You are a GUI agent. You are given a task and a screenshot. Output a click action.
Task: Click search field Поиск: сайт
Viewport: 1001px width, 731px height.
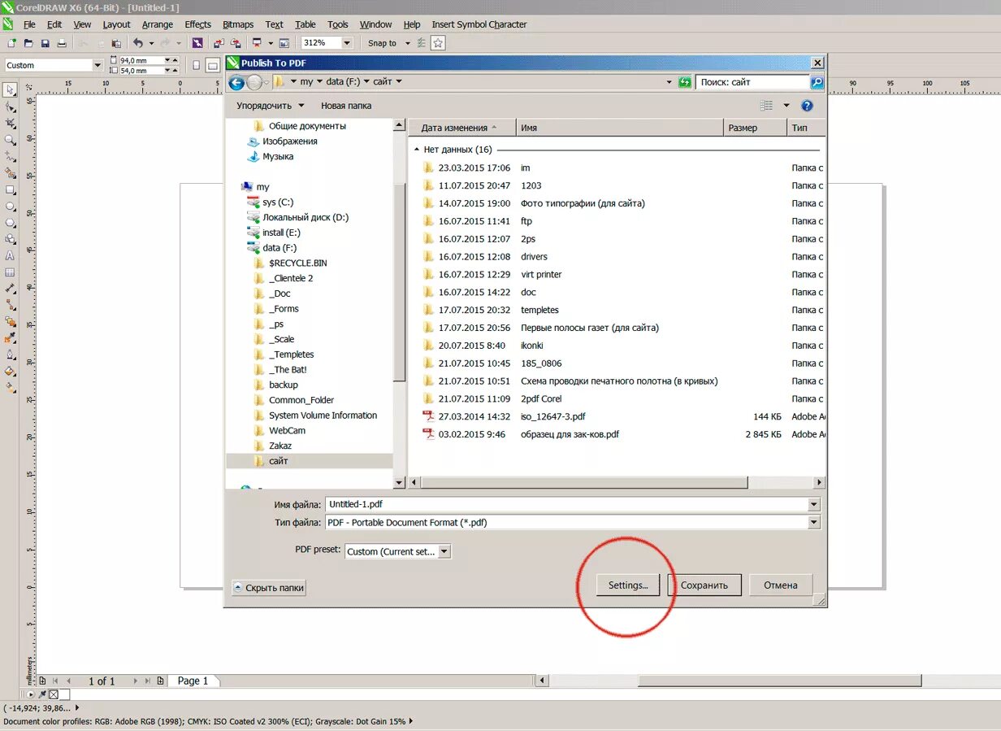(752, 82)
